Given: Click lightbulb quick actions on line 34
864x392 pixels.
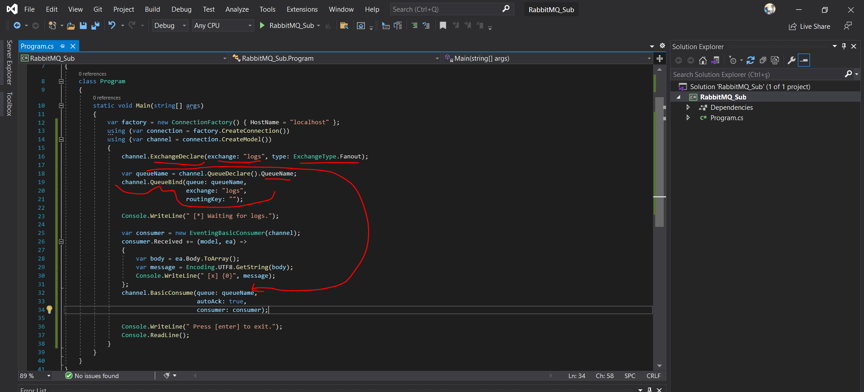Looking at the screenshot, I should [49, 310].
